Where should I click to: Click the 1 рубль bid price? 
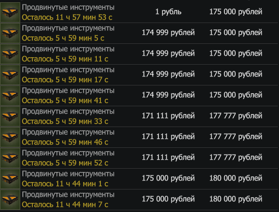(168, 12)
